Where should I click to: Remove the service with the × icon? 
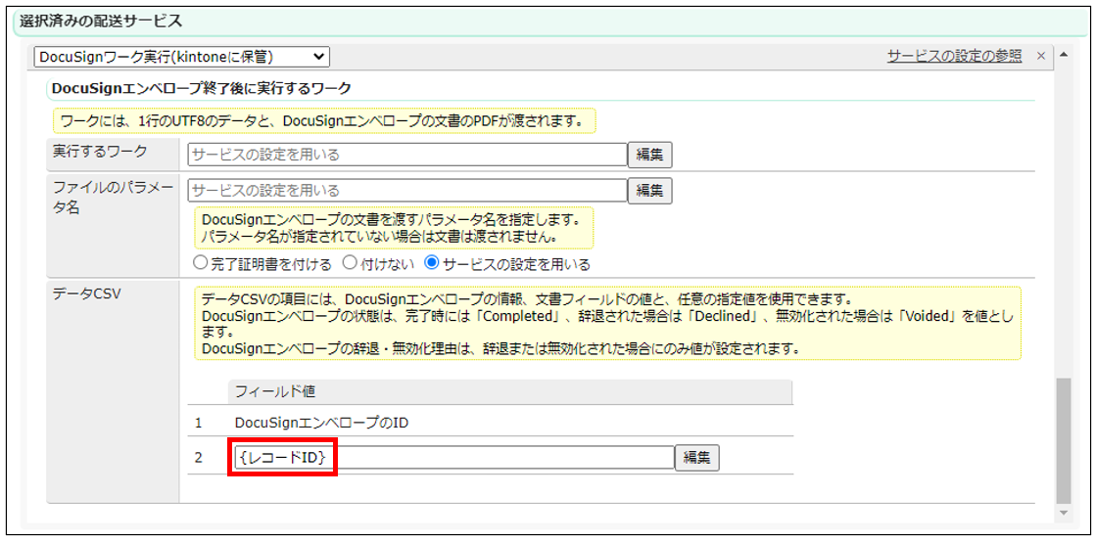1041,57
